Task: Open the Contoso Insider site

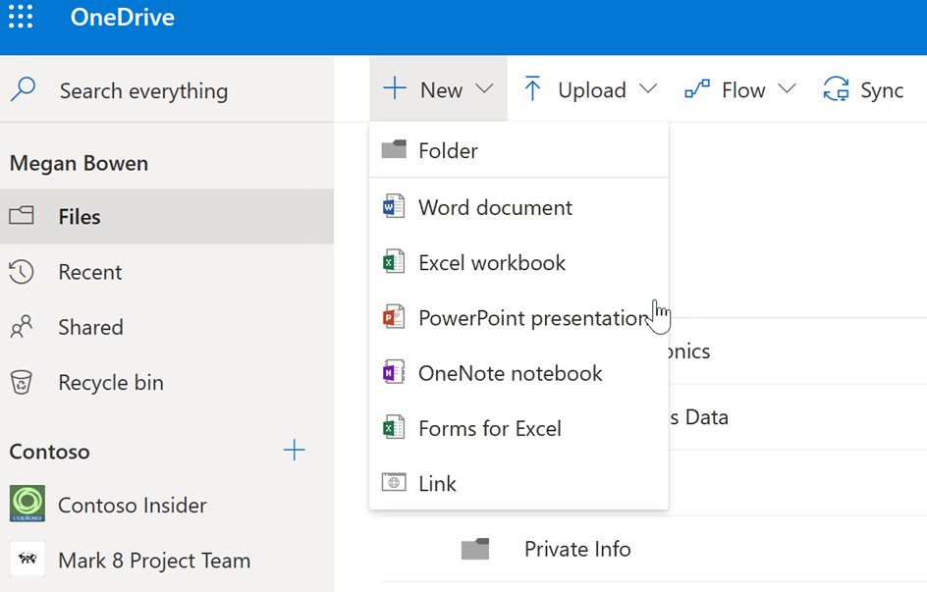Action: click(x=167, y=505)
